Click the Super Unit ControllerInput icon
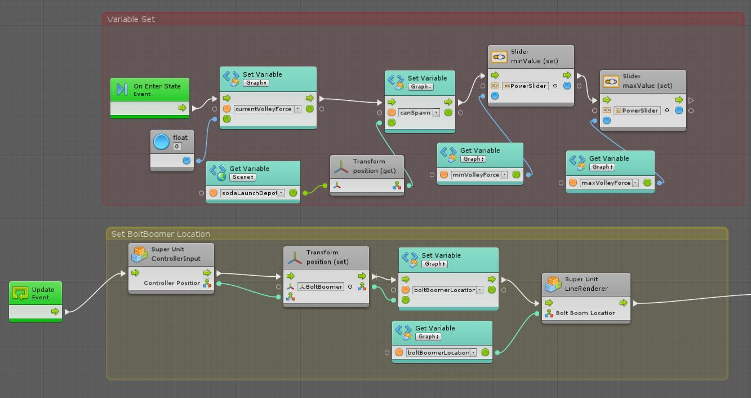This screenshot has width=751, height=398. tap(139, 254)
